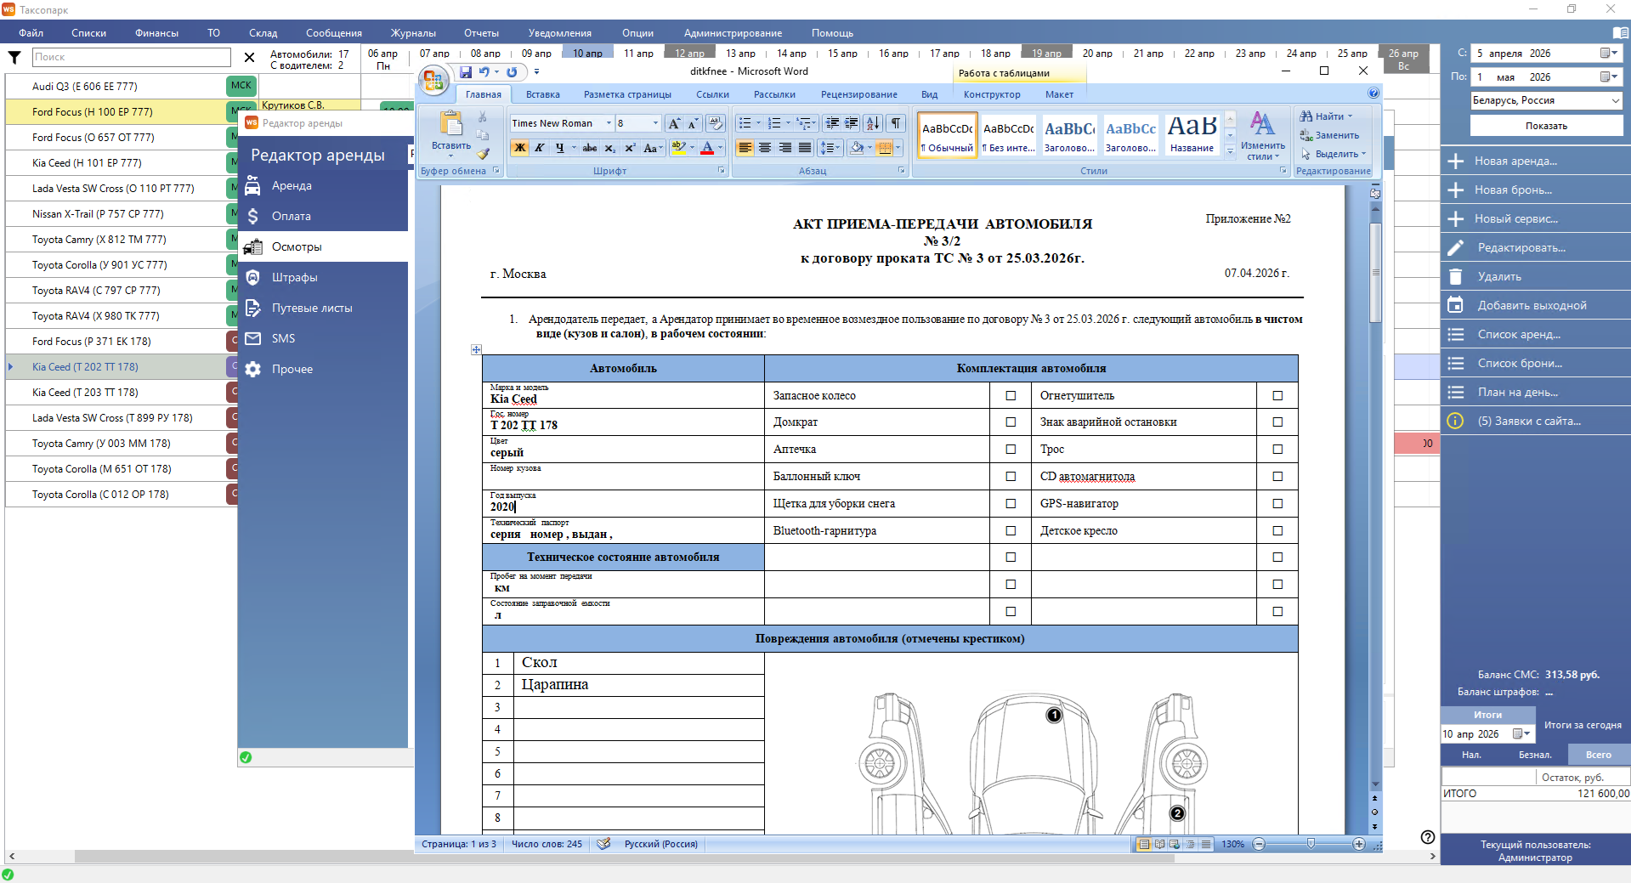The image size is (1631, 883).
Task: Open the Отчеты menu
Action: (x=481, y=33)
